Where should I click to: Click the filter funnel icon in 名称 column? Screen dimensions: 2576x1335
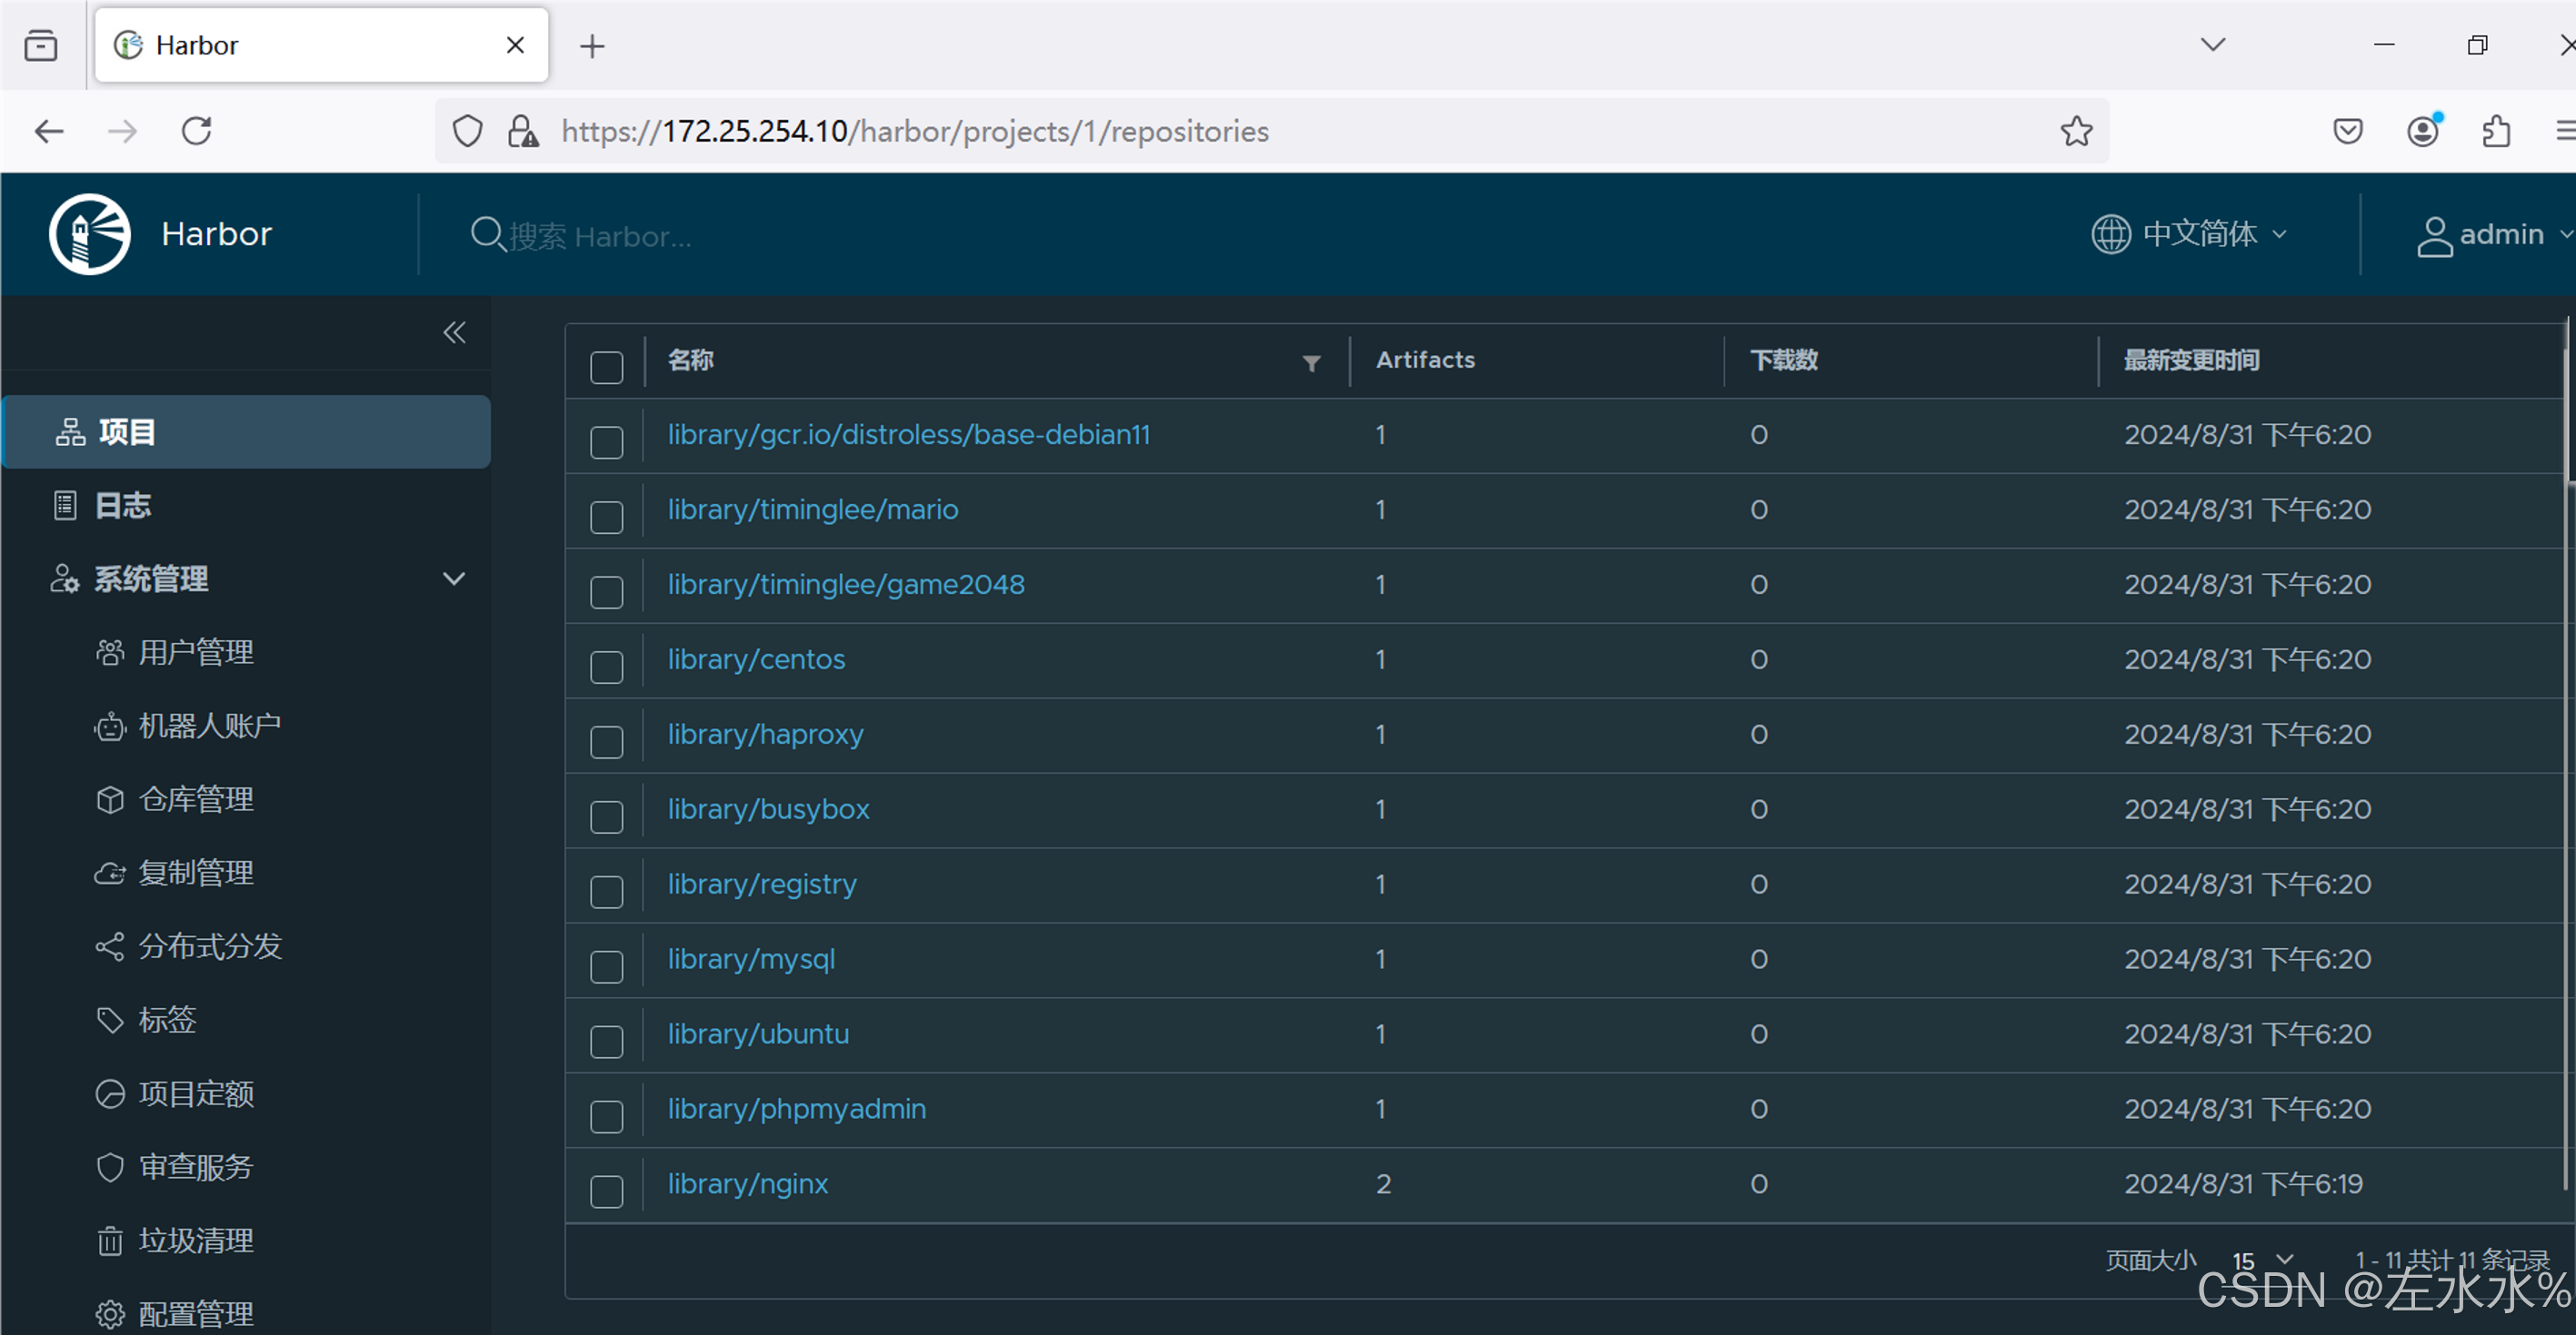click(x=1311, y=362)
